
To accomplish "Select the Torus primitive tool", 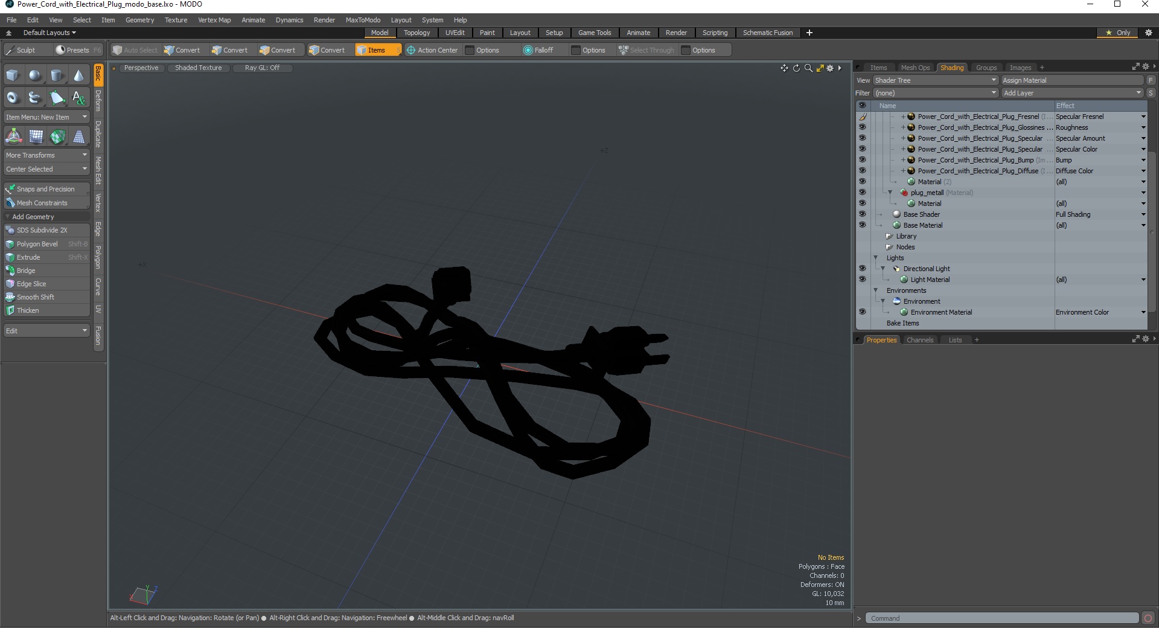I will tap(13, 97).
